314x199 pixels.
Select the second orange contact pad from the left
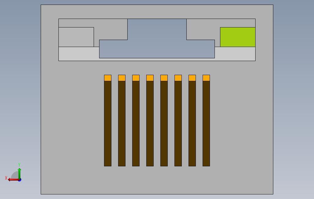122,78
